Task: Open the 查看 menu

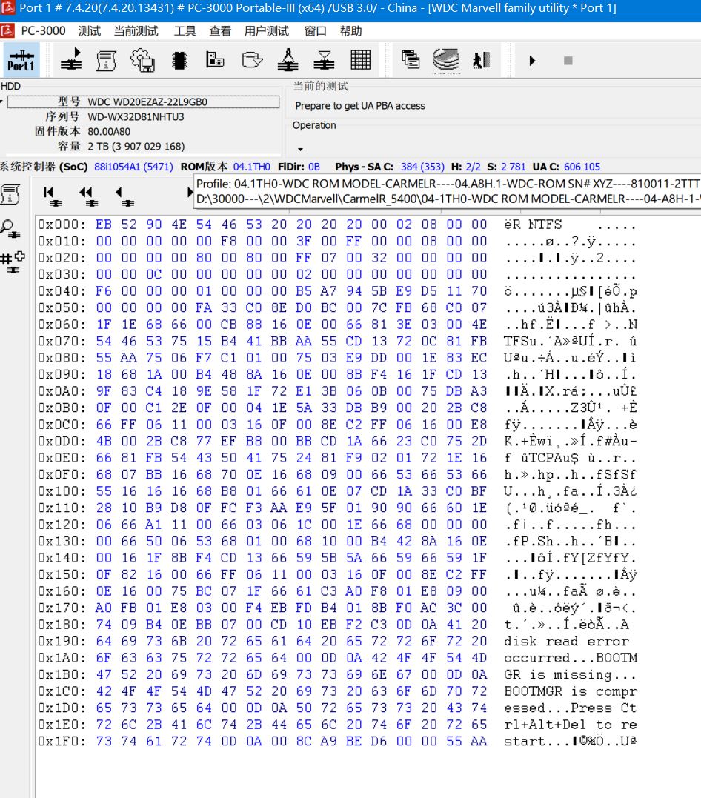Action: pos(220,31)
